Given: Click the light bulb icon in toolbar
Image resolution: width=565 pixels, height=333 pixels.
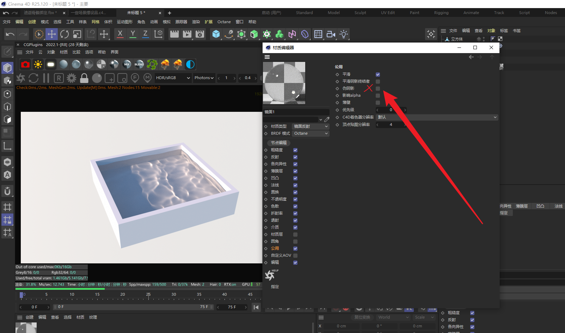Looking at the screenshot, I should (x=344, y=34).
